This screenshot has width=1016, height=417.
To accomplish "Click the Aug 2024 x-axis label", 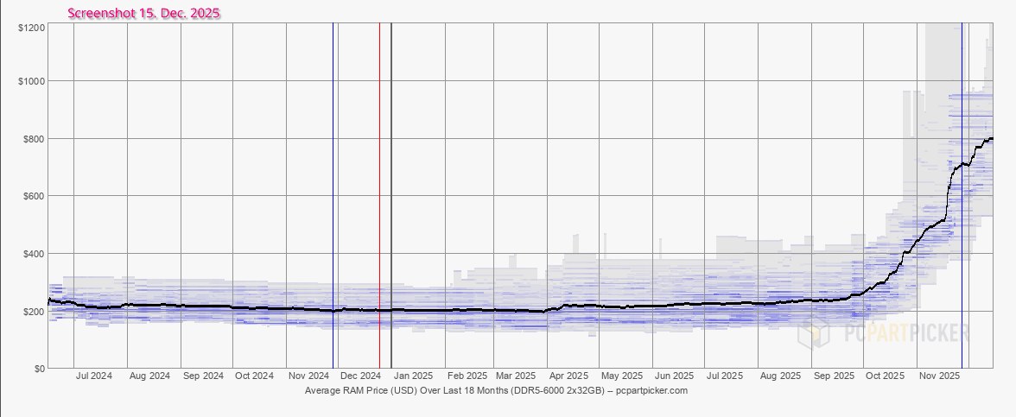I will click(149, 376).
